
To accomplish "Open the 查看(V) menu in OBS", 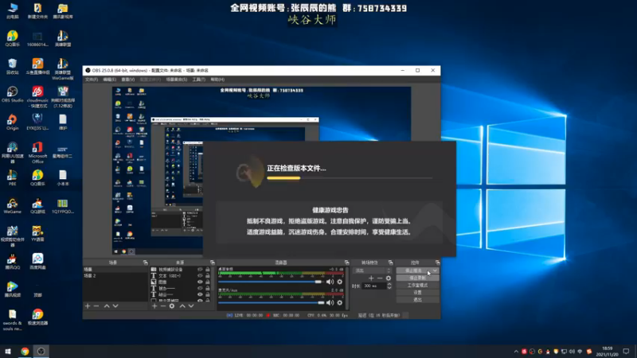I will 128,80.
